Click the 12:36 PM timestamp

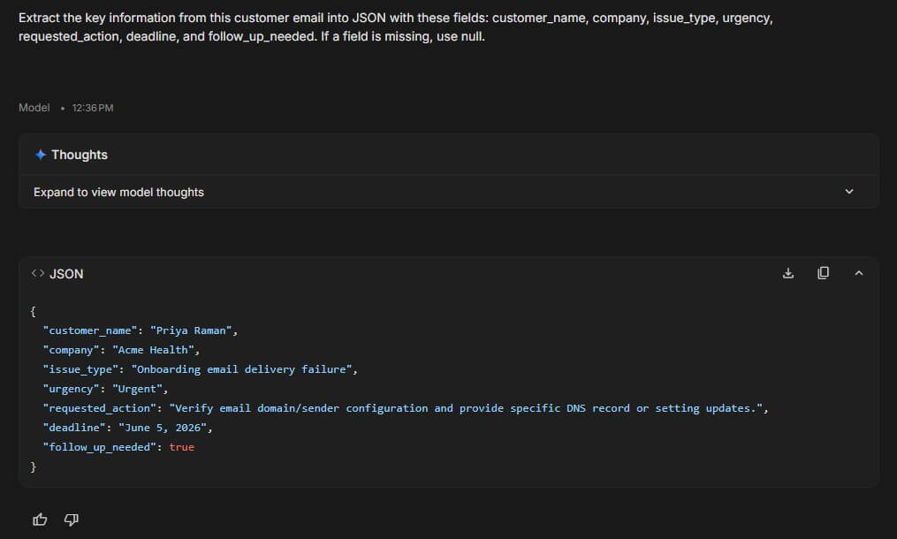pos(93,108)
